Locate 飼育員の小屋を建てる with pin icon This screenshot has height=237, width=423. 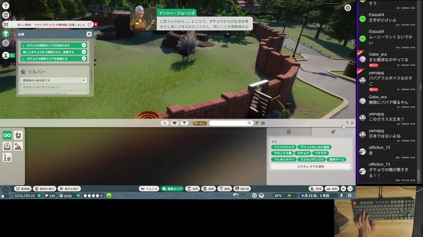pos(84,80)
